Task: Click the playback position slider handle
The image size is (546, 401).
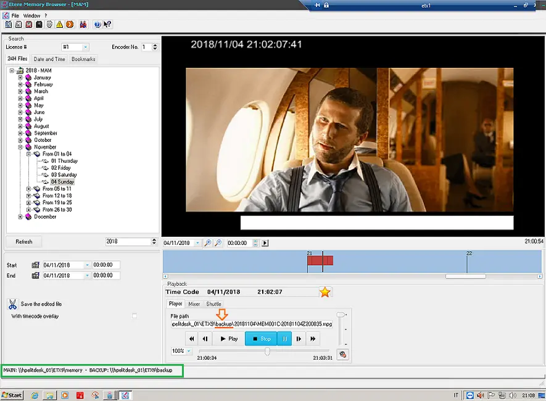Action: (x=267, y=351)
